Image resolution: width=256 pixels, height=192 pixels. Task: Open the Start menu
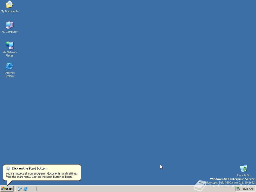pyautogui.click(x=7, y=189)
